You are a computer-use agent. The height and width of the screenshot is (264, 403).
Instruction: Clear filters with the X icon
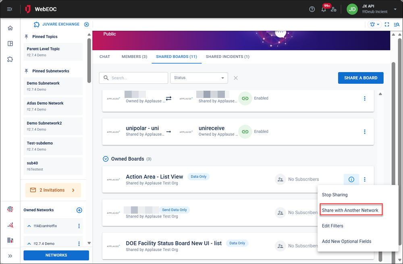[x=236, y=78]
